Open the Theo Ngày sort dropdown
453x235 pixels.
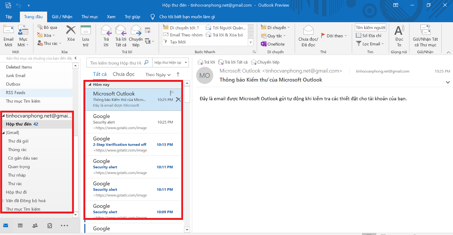coord(158,75)
